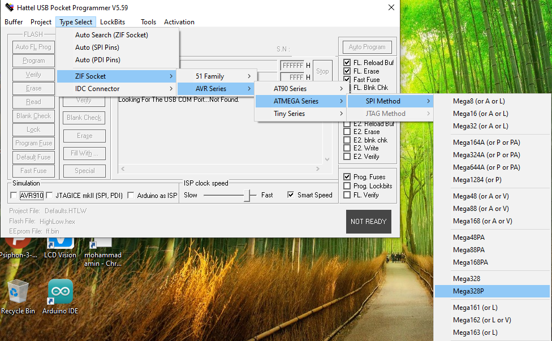Viewport: 552px width, 341px height.
Task: Expand SPI Method submenu
Action: [390, 101]
